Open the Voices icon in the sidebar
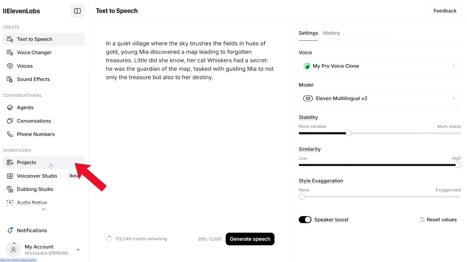The width and height of the screenshot is (467, 262). pyautogui.click(x=10, y=66)
